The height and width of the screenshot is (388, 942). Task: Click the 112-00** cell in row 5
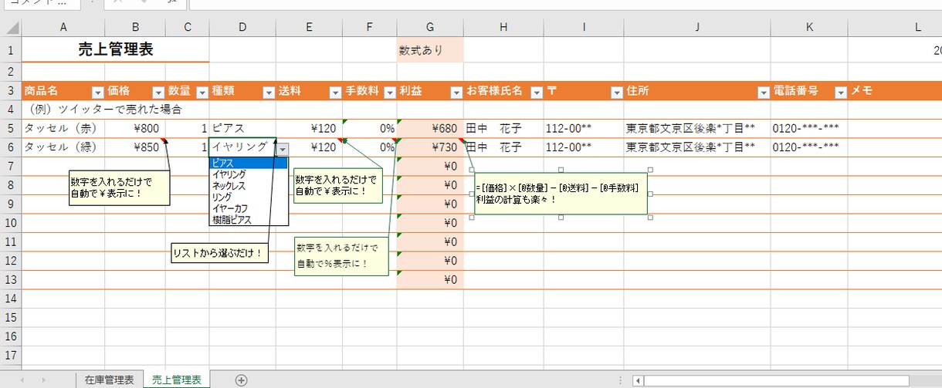click(584, 128)
